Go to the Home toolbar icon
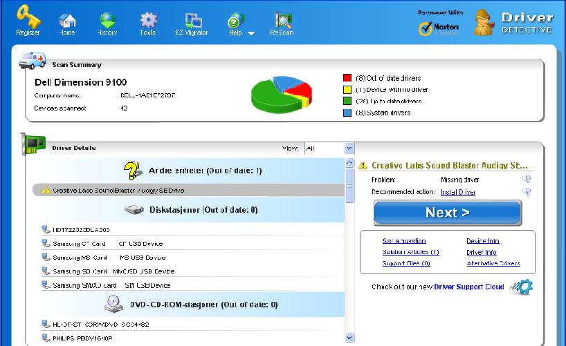Viewport: 566px width, 346px height. click(68, 21)
